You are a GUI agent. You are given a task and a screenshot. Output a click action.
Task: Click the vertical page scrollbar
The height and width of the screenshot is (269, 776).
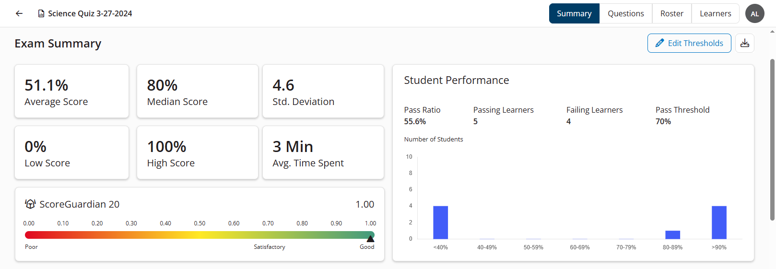[x=772, y=139]
